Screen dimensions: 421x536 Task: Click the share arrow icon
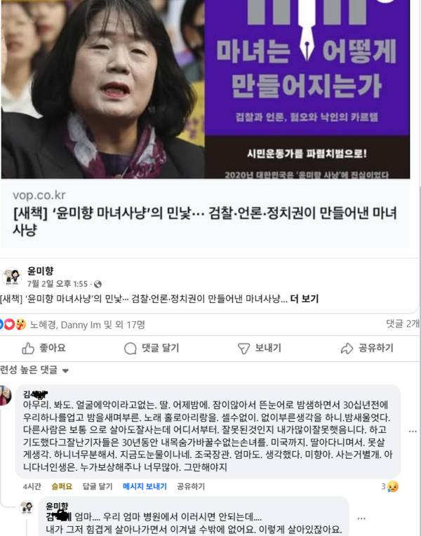(347, 349)
